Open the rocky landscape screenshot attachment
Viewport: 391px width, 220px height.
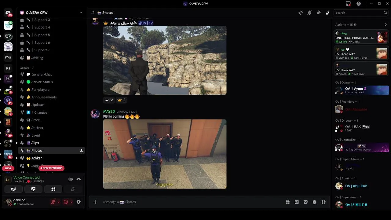165,60
